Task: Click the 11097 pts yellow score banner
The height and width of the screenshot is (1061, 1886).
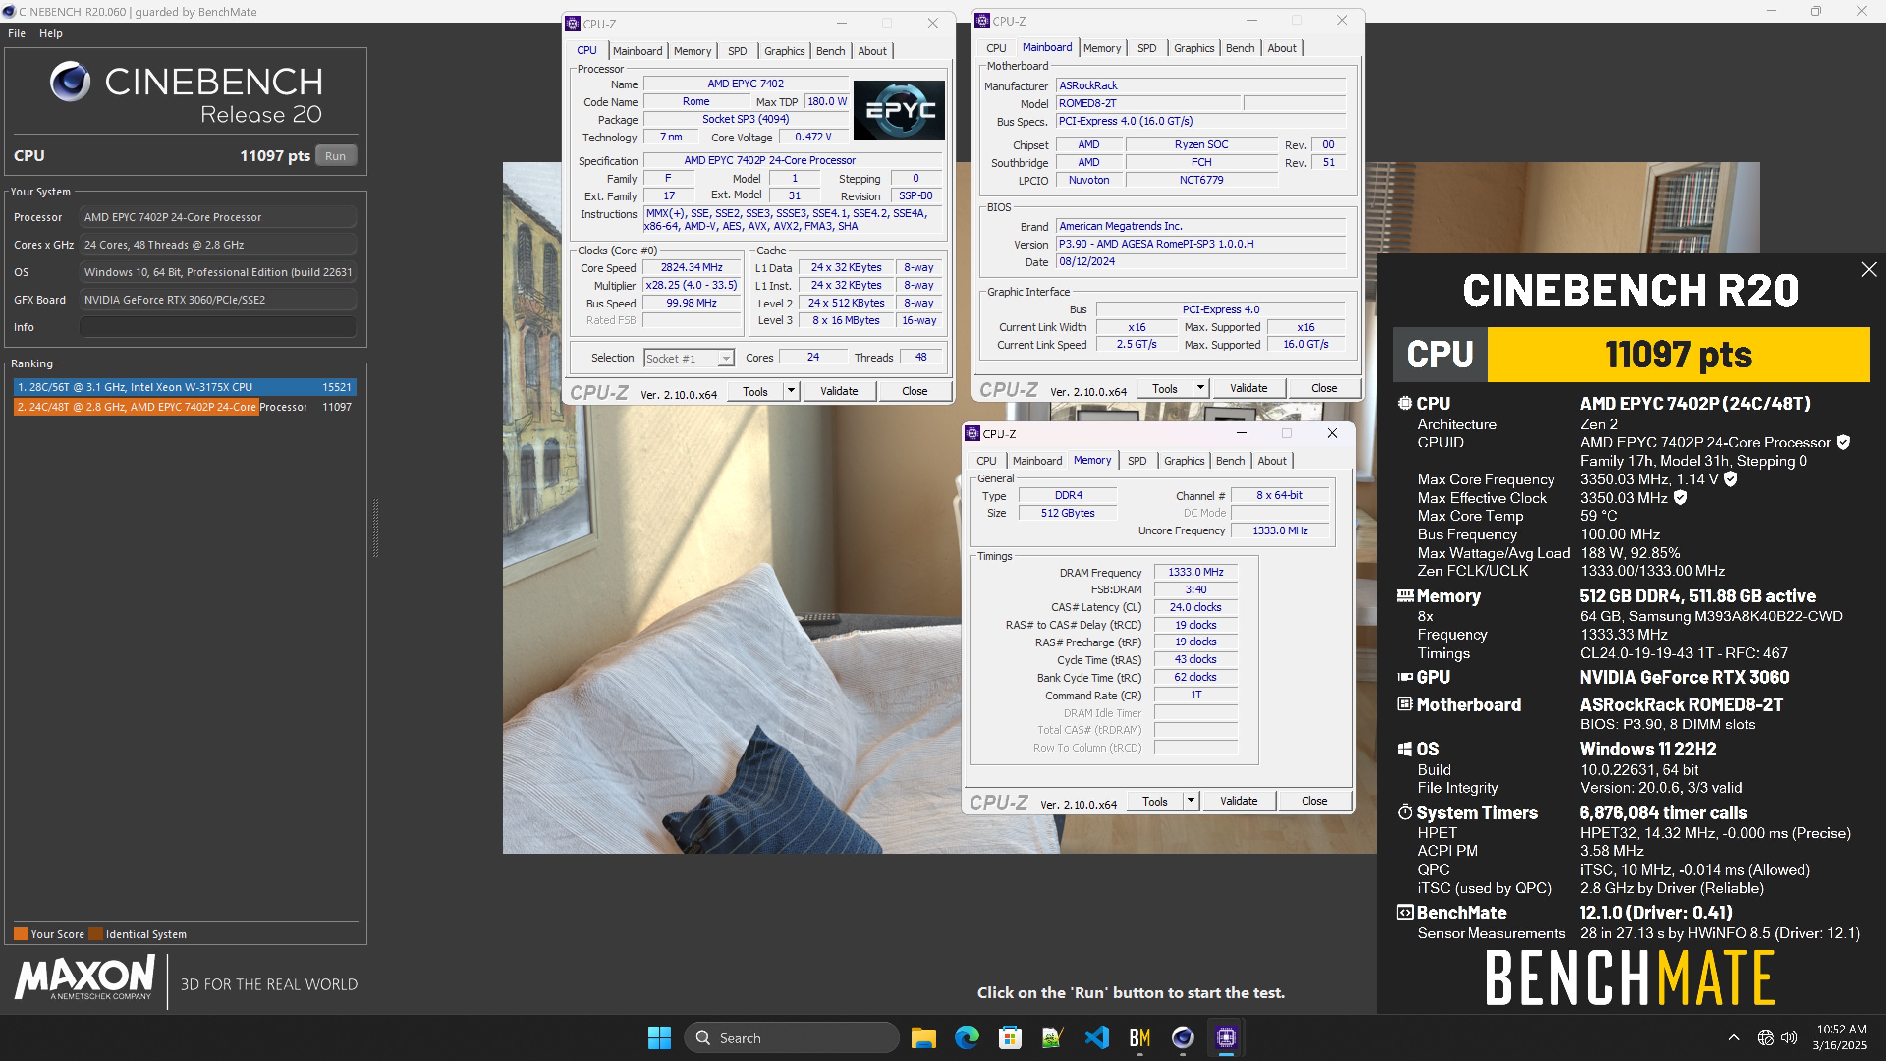Action: tap(1678, 354)
